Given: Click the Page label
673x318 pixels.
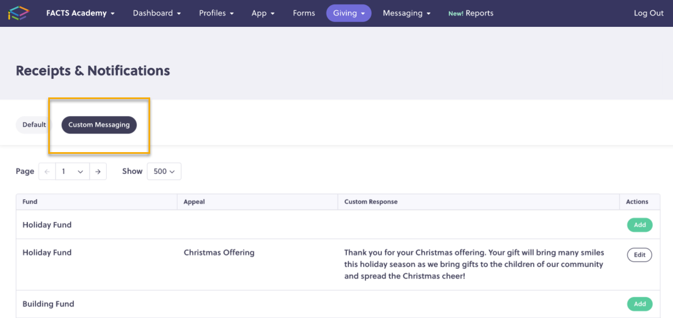Looking at the screenshot, I should pyautogui.click(x=25, y=171).
